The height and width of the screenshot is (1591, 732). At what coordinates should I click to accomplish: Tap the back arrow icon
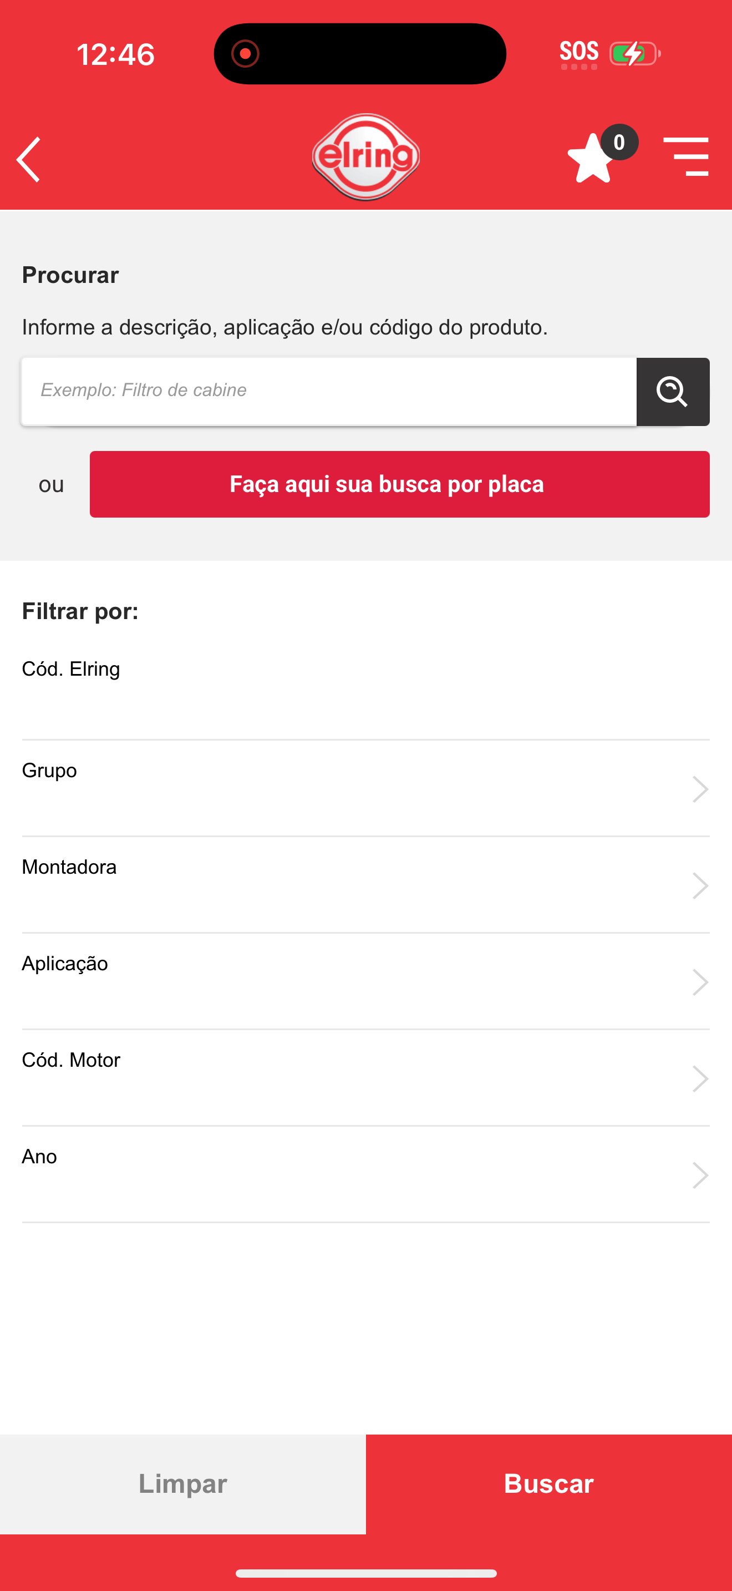click(29, 159)
